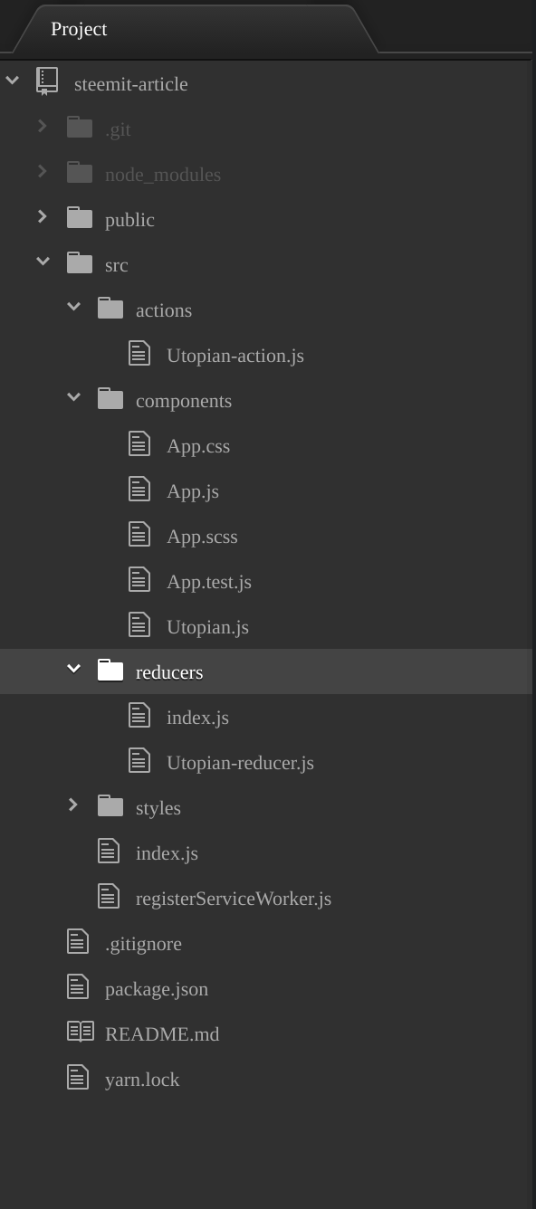Collapse the actions folder arrow
The width and height of the screenshot is (536, 1209).
[73, 307]
